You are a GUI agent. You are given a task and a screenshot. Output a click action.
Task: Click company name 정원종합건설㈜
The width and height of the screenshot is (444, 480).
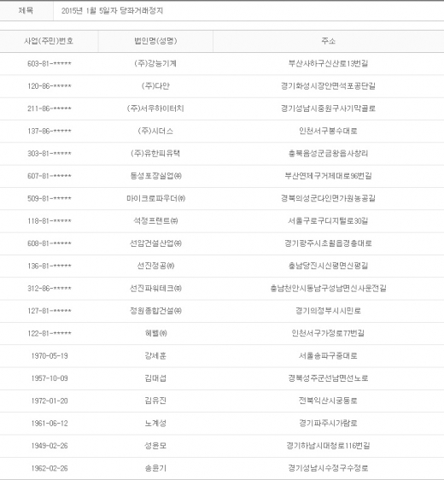pos(155,311)
